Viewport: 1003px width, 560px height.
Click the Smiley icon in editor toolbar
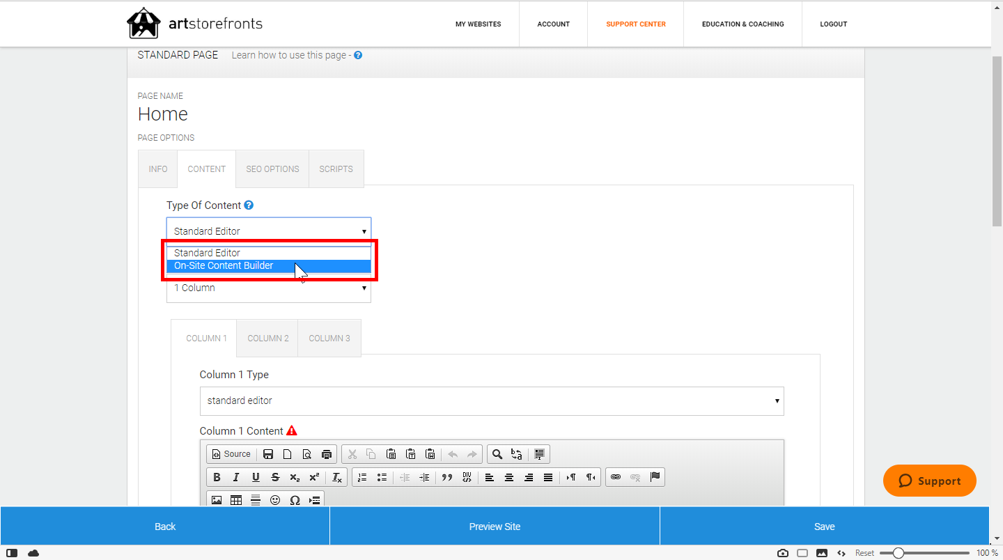(x=275, y=500)
